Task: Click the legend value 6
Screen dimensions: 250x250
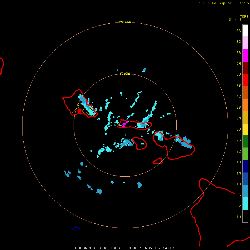Action: (240, 195)
